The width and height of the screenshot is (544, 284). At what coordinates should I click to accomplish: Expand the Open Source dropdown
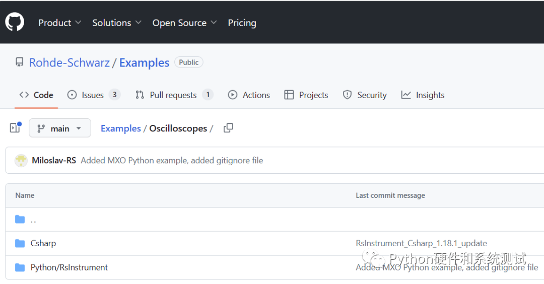pos(184,23)
